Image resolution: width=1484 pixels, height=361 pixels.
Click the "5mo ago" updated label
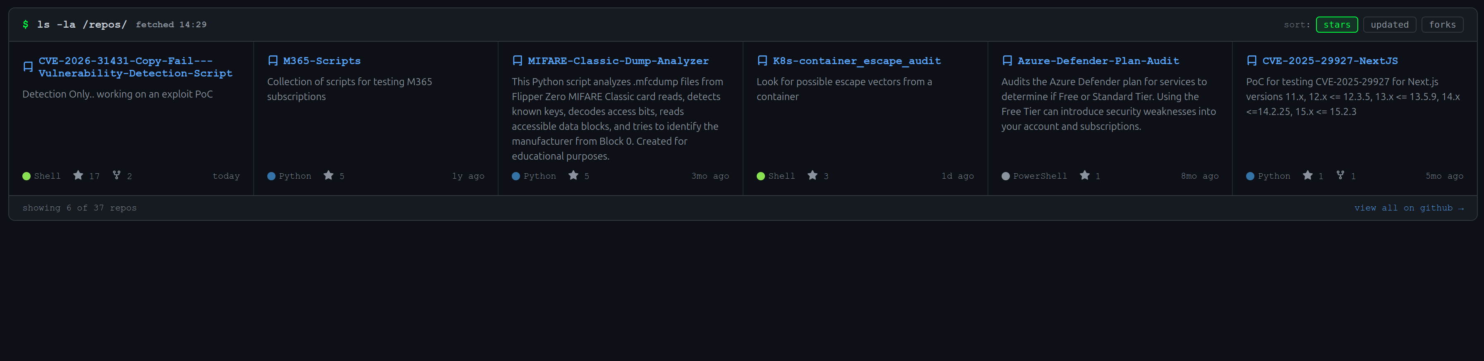click(x=1444, y=176)
